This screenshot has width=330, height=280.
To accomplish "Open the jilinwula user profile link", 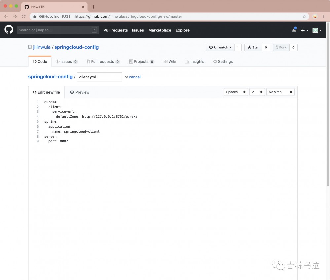I will click(42, 47).
